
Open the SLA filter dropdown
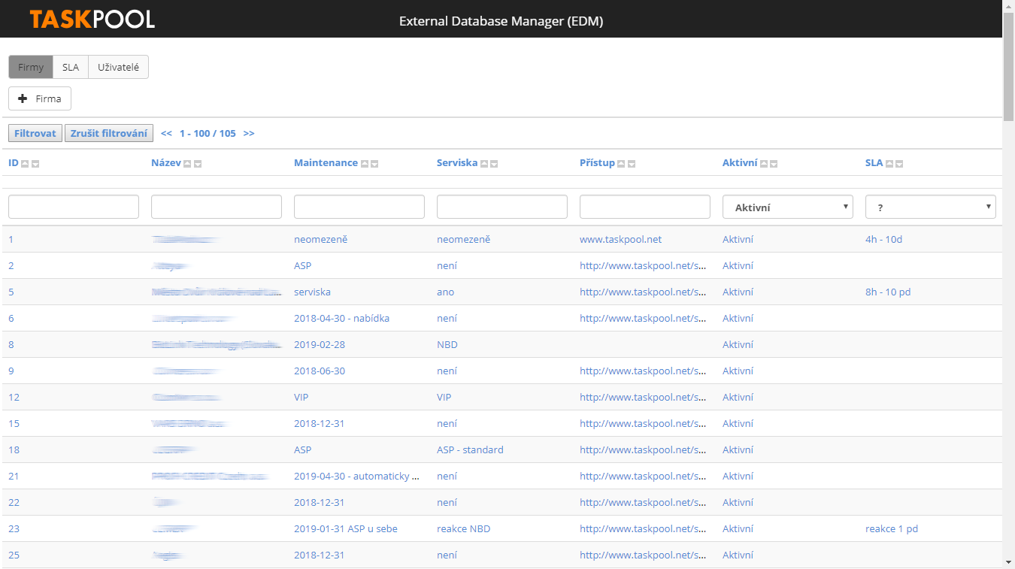[931, 207]
